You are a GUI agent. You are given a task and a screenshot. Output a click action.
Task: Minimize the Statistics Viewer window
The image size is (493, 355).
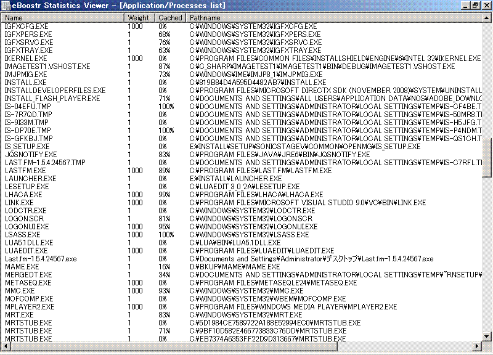[x=466, y=6]
